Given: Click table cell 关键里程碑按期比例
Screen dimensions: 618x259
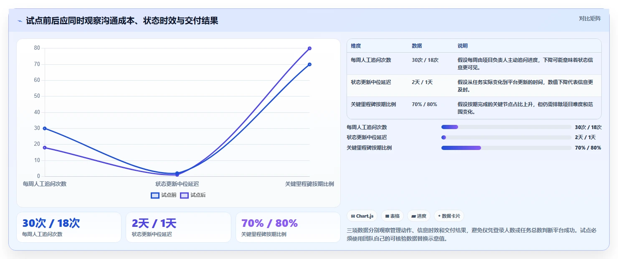Looking at the screenshot, I should coord(374,104).
